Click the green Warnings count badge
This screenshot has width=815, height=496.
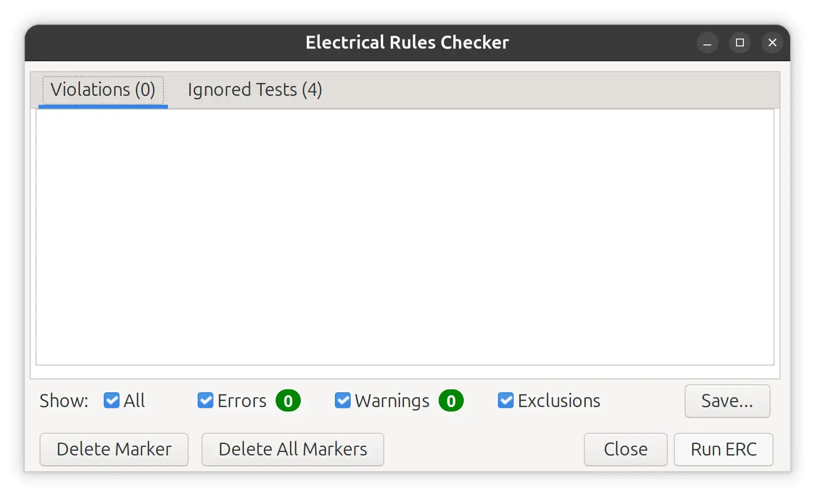click(451, 401)
